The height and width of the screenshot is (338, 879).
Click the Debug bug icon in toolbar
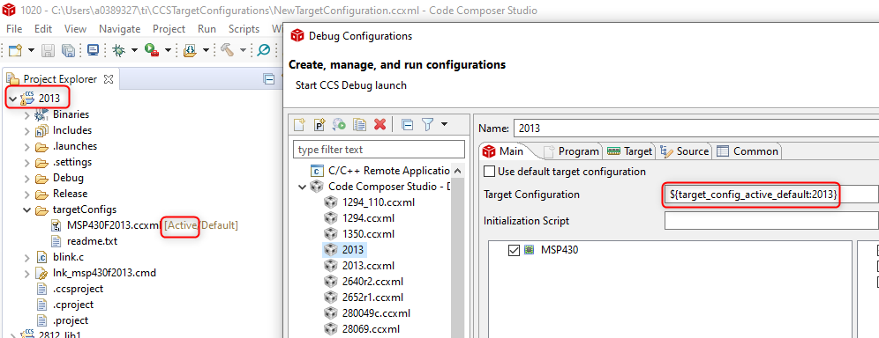pyautogui.click(x=119, y=50)
